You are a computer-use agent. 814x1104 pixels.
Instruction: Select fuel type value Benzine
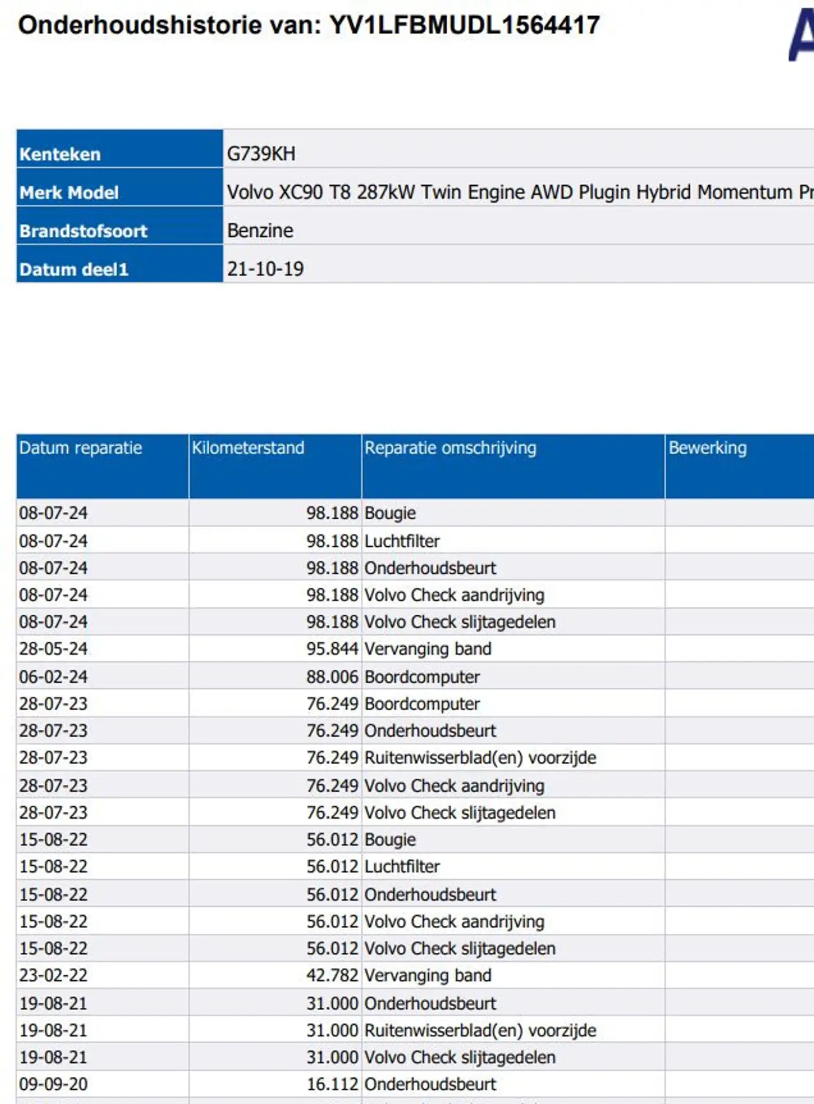tap(260, 231)
